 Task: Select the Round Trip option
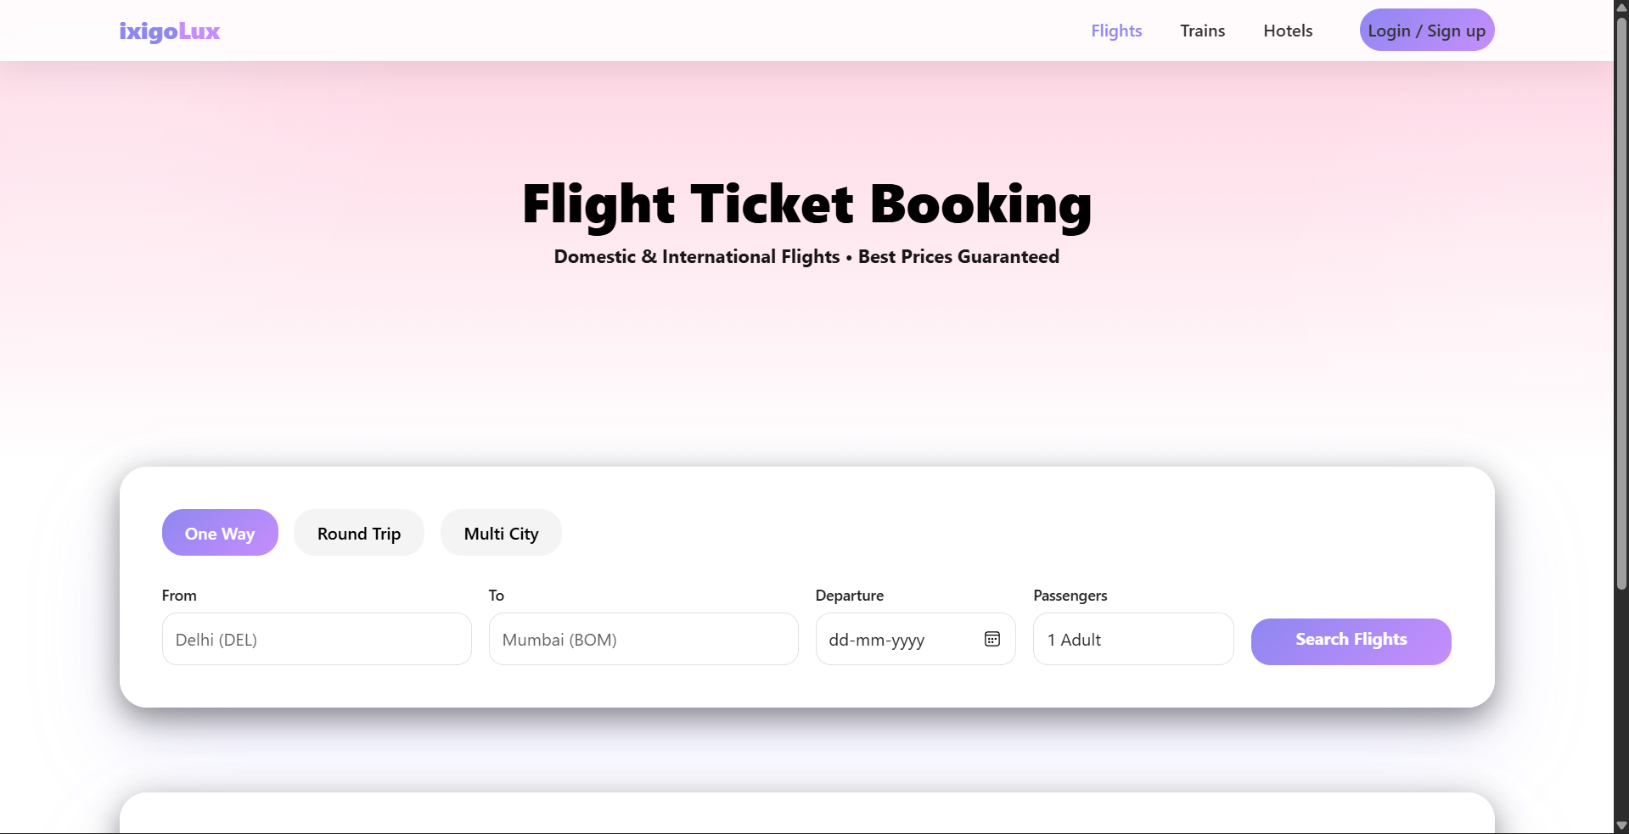tap(359, 533)
